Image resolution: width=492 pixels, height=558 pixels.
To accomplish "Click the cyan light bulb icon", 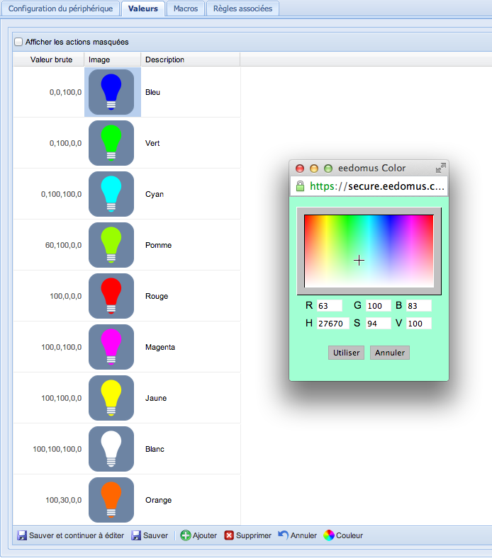I will [111, 194].
